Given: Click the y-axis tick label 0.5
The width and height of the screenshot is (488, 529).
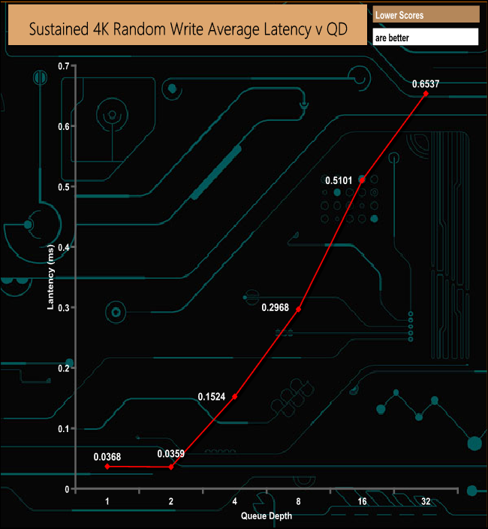Looking at the screenshot, I should [63, 187].
